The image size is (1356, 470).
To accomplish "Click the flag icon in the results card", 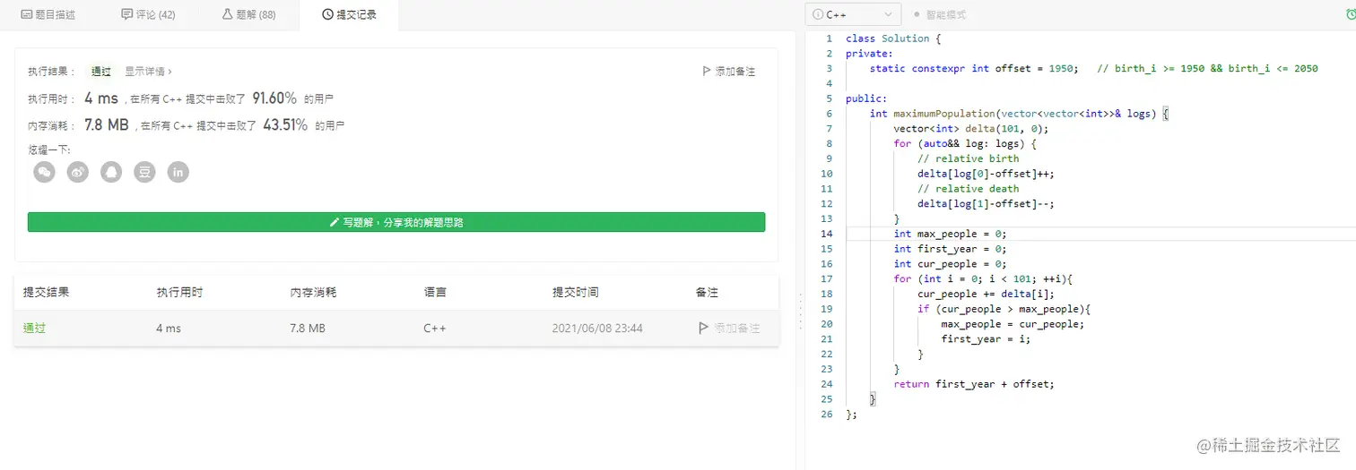I will [707, 72].
